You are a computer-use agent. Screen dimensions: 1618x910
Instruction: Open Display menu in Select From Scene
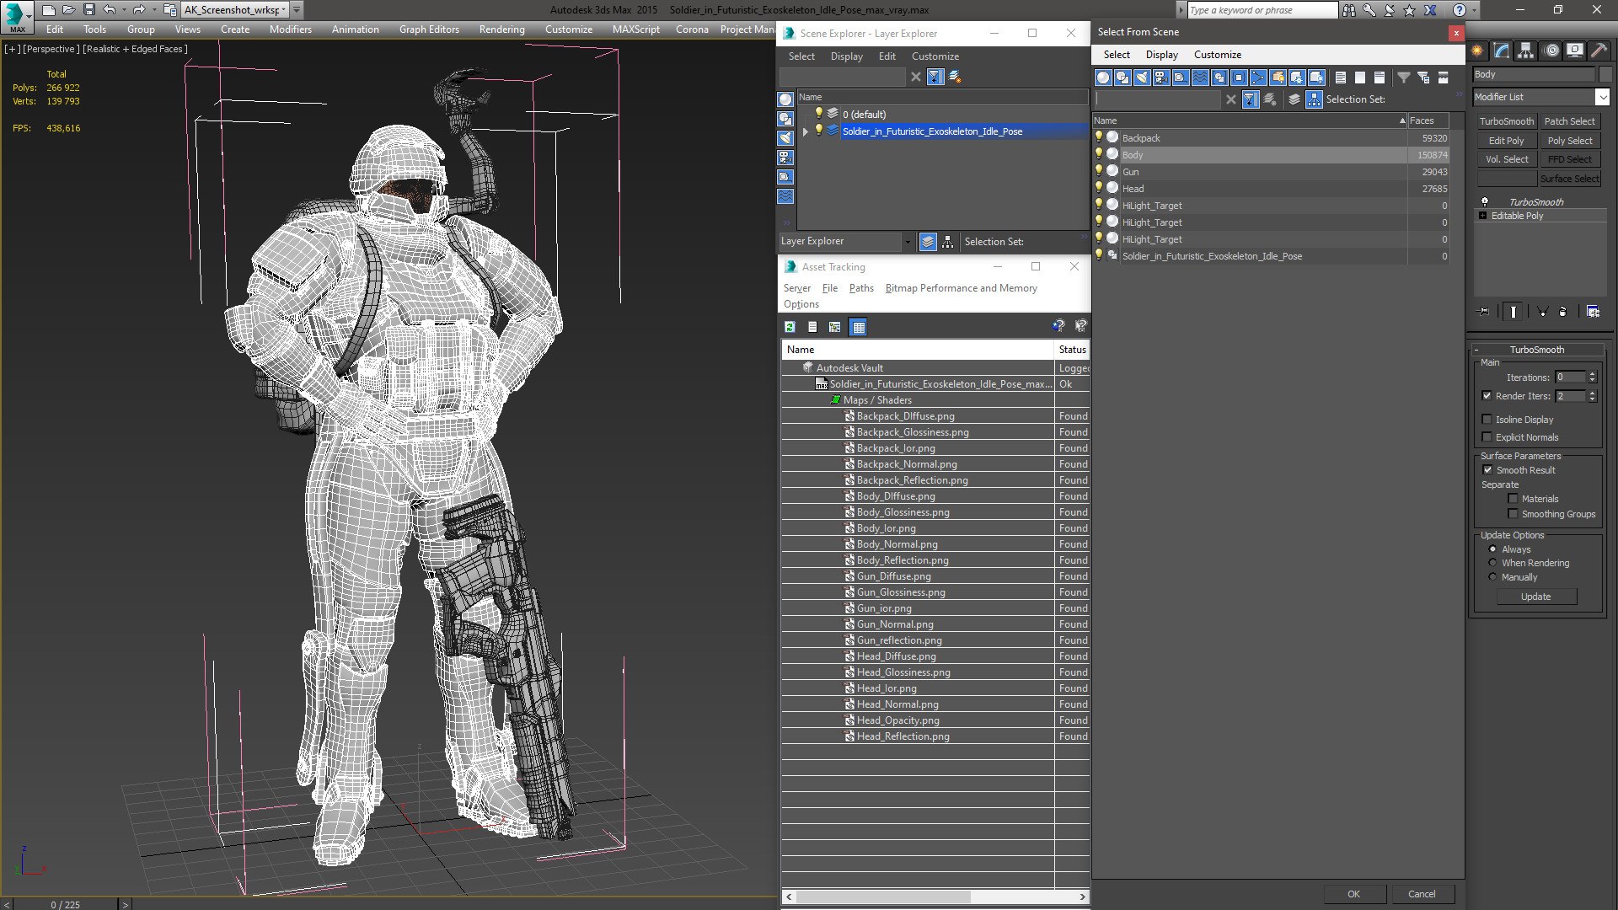coord(1161,55)
